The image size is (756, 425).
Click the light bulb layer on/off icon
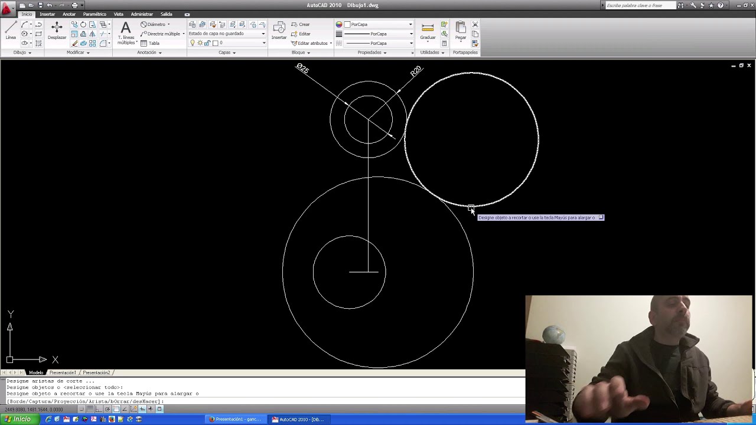click(x=192, y=43)
